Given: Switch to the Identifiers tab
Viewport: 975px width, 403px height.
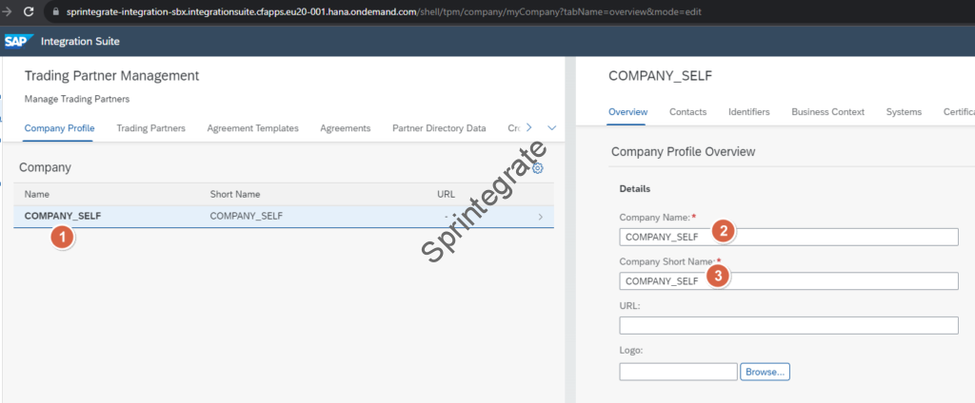Looking at the screenshot, I should [748, 112].
